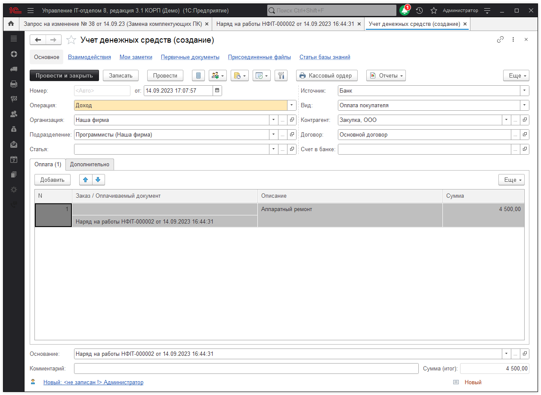Click into the Комментарий input field
This screenshot has width=541, height=395.
pos(246,368)
